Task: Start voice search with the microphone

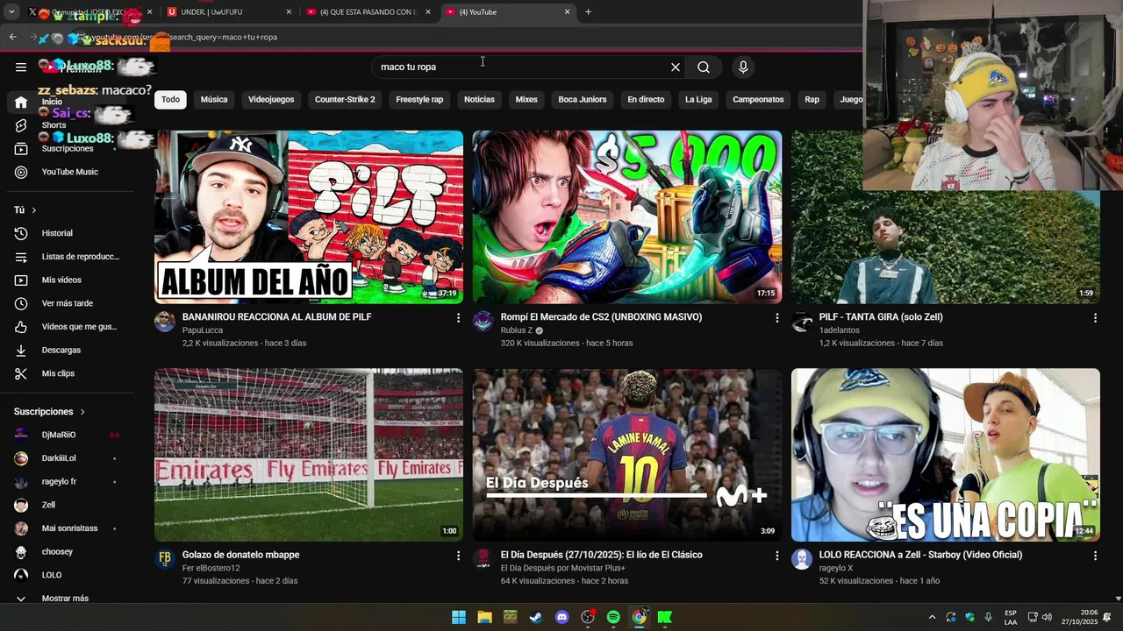Action: point(743,67)
